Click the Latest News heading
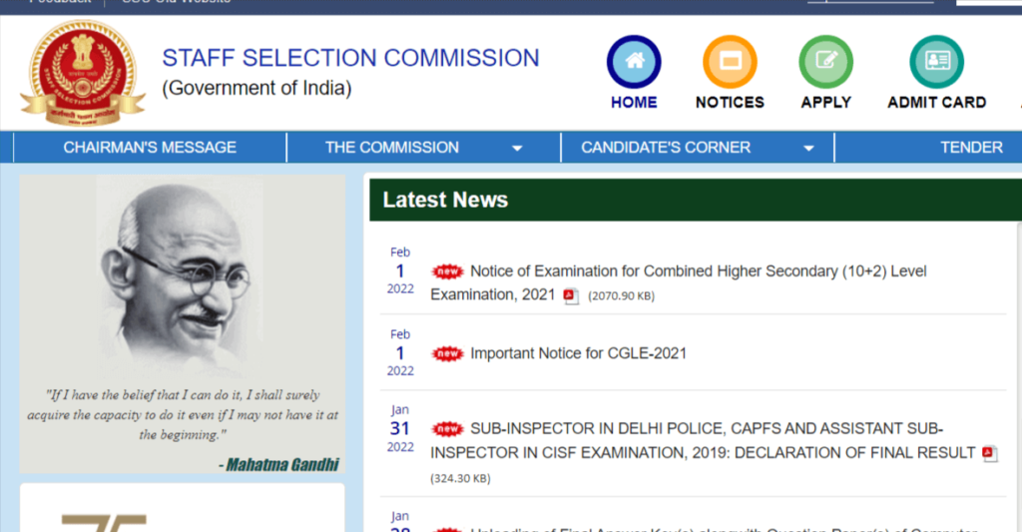The image size is (1022, 532). 445,200
